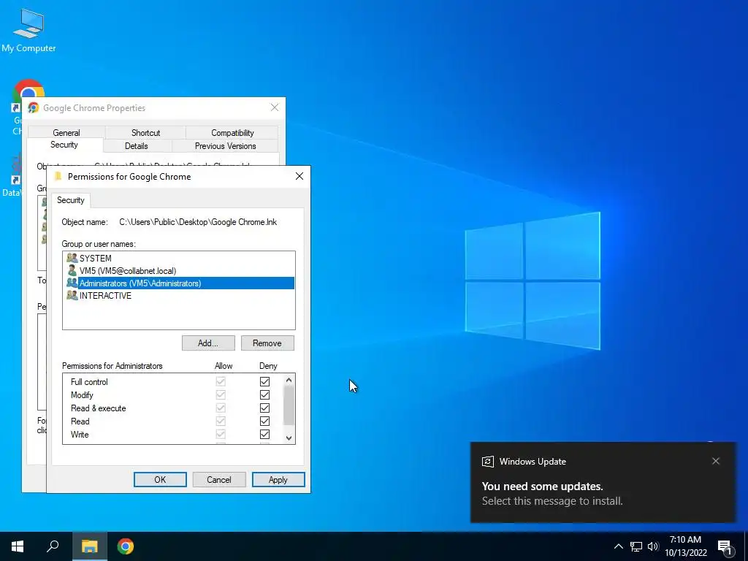The image size is (748, 561).
Task: Click Allow checkbox for Read & execute
Action: tap(221, 408)
